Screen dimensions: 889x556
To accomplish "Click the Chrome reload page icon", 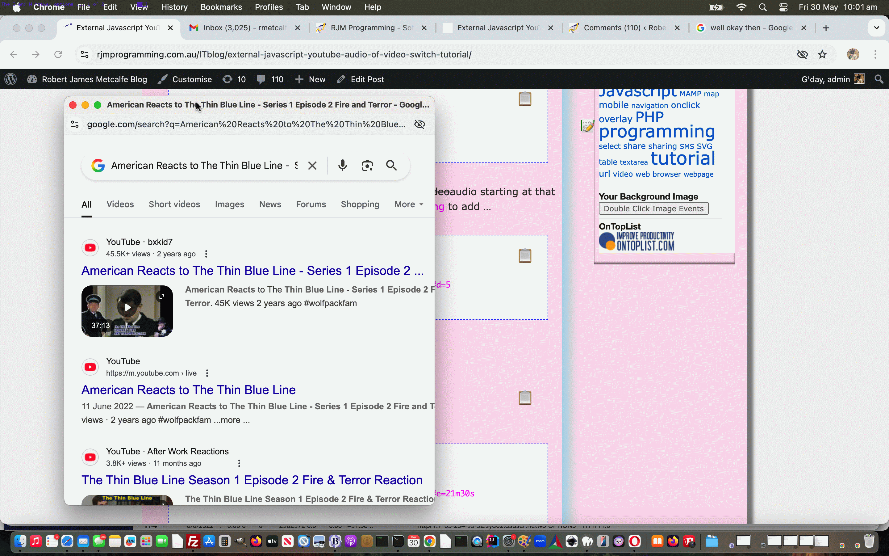I will [x=58, y=54].
